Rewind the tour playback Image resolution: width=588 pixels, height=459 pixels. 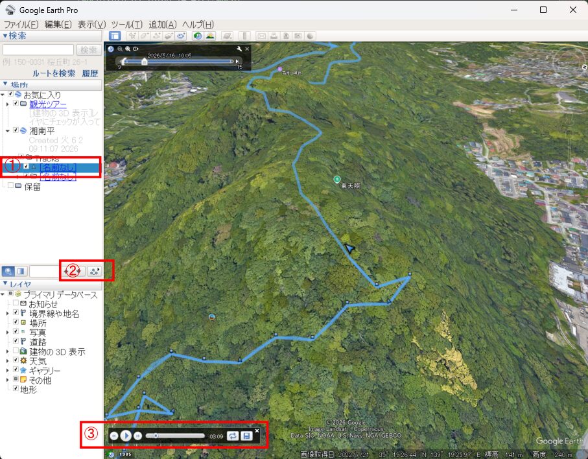(114, 436)
